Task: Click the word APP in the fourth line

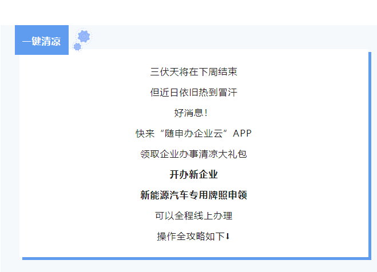Action: [x=242, y=134]
